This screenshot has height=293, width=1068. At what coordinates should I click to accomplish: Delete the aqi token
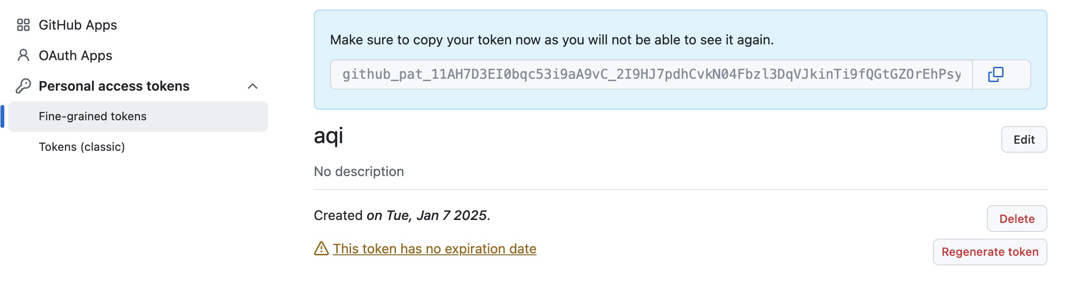pos(1017,219)
